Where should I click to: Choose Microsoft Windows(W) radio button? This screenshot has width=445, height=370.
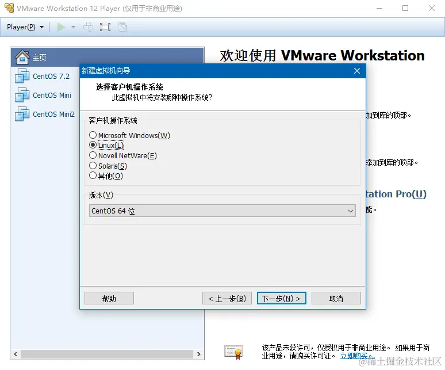click(93, 135)
